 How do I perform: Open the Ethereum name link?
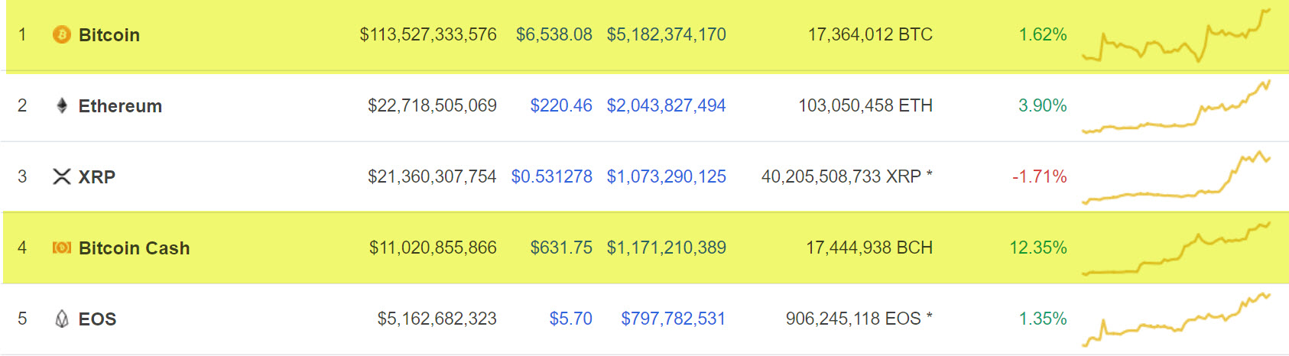pos(120,106)
